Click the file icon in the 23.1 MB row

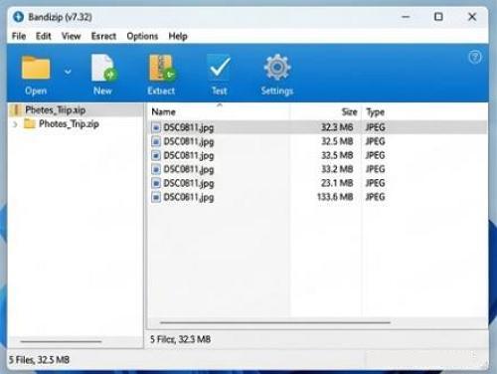156,183
